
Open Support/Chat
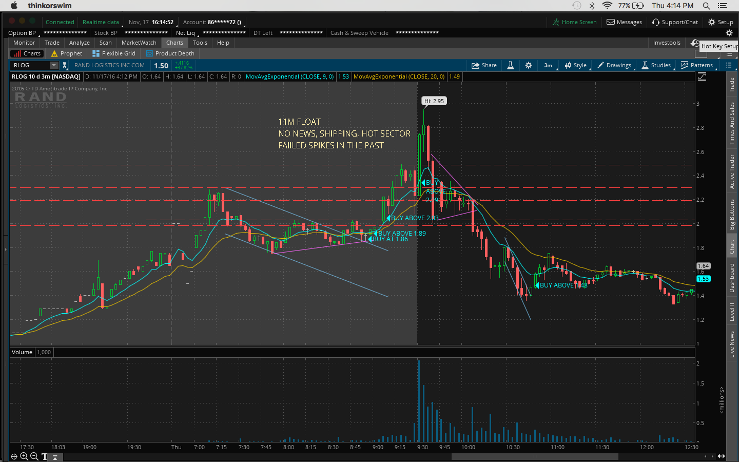coord(675,22)
